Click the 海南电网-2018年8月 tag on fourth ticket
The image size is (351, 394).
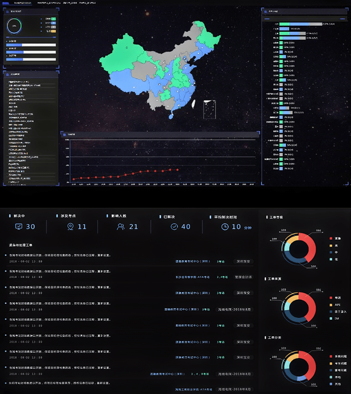(234, 310)
